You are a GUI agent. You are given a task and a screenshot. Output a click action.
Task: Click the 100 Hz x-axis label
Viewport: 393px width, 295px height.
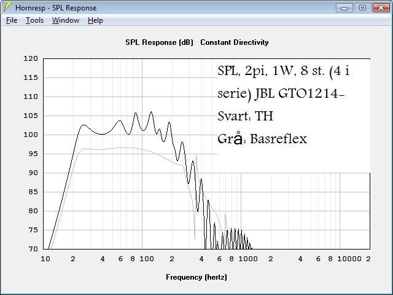147,259
